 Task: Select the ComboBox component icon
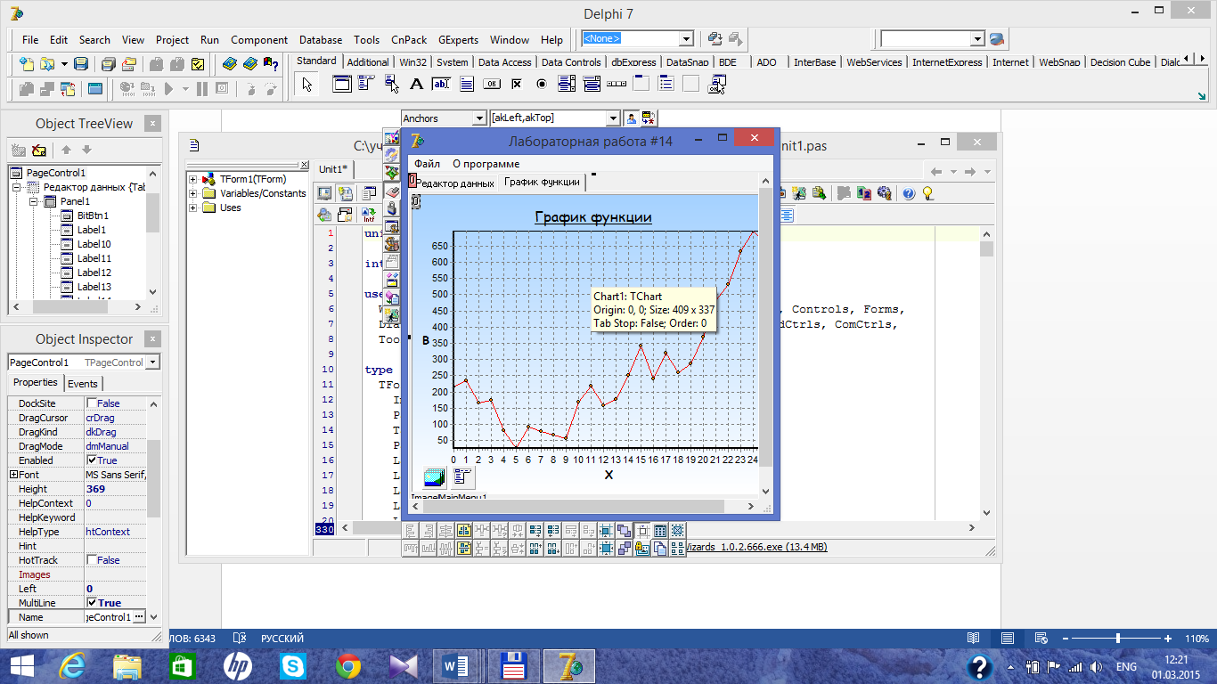(x=591, y=85)
